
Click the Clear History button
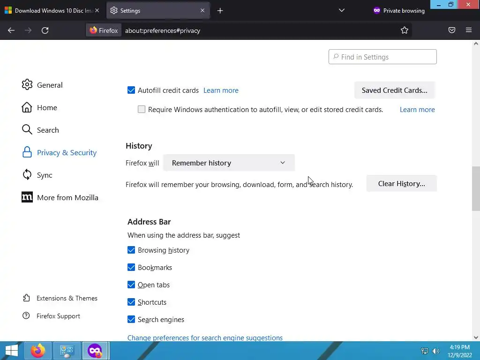click(x=401, y=183)
